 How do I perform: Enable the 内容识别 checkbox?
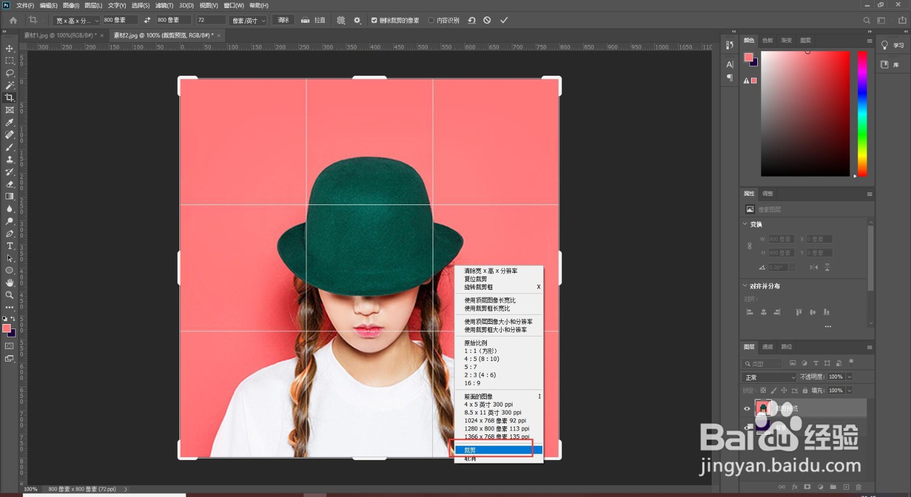[x=431, y=20]
